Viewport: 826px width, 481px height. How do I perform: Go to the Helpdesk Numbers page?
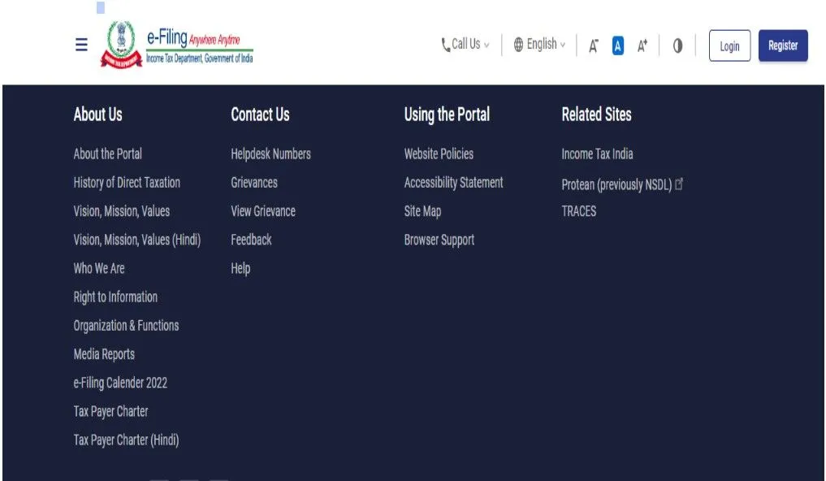tap(270, 154)
